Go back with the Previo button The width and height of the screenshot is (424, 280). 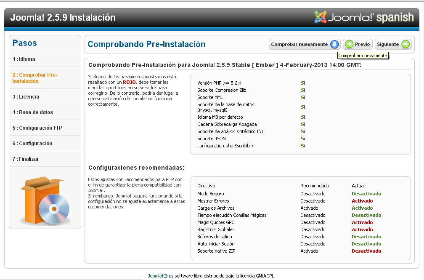point(358,44)
